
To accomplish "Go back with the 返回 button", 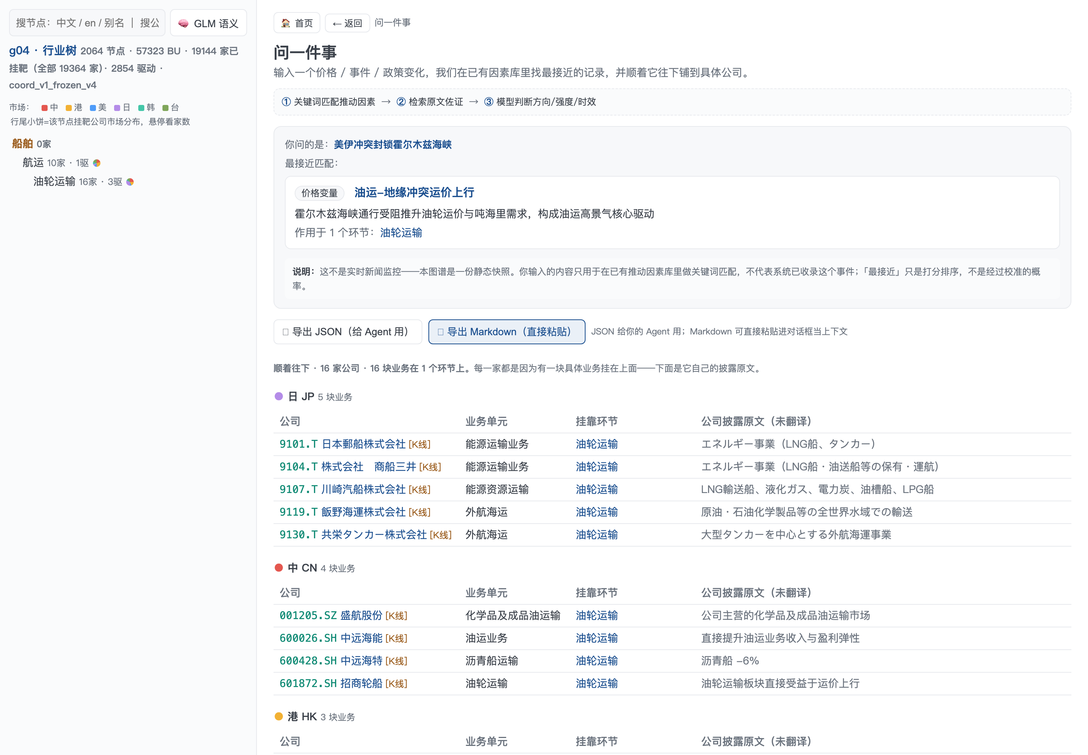I will coord(347,23).
